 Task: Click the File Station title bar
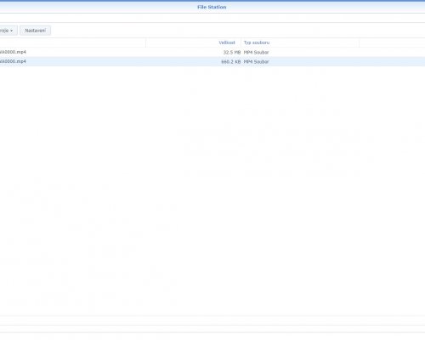tap(212, 7)
